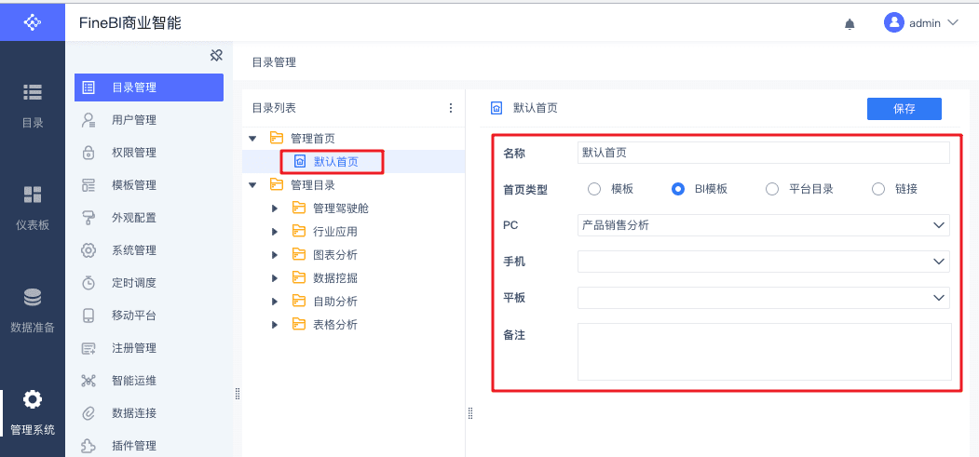The height and width of the screenshot is (457, 979).
Task: Select the 链接 radio button
Action: tap(878, 189)
